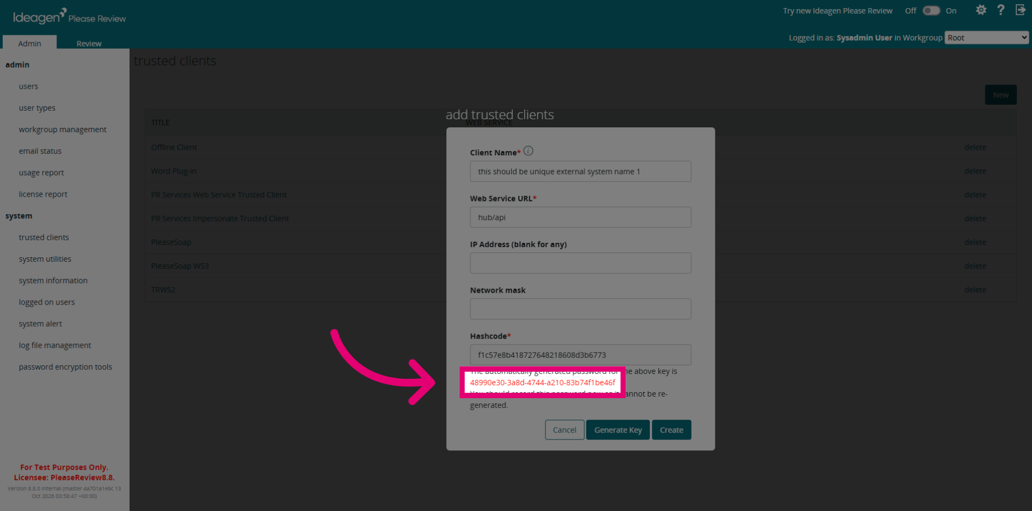The image size is (1032, 511).
Task: Open the settings gear icon
Action: 981,10
